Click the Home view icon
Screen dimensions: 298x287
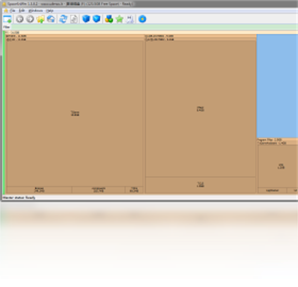coord(51,19)
